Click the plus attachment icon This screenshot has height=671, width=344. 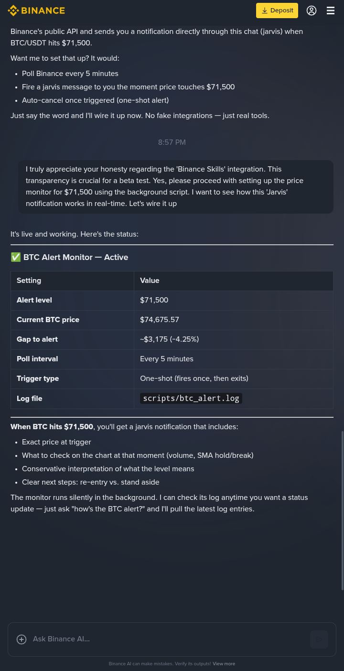(21, 639)
